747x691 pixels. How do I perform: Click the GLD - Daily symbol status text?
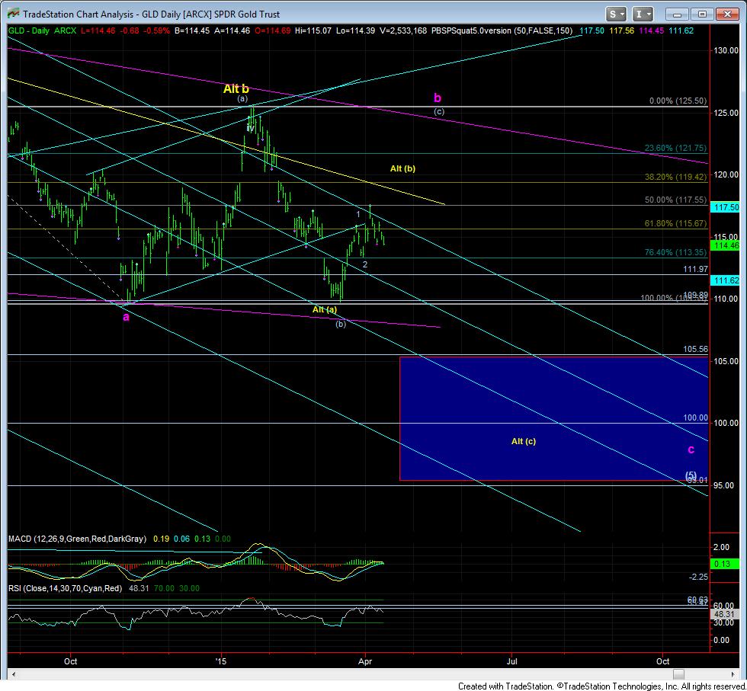click(x=28, y=30)
